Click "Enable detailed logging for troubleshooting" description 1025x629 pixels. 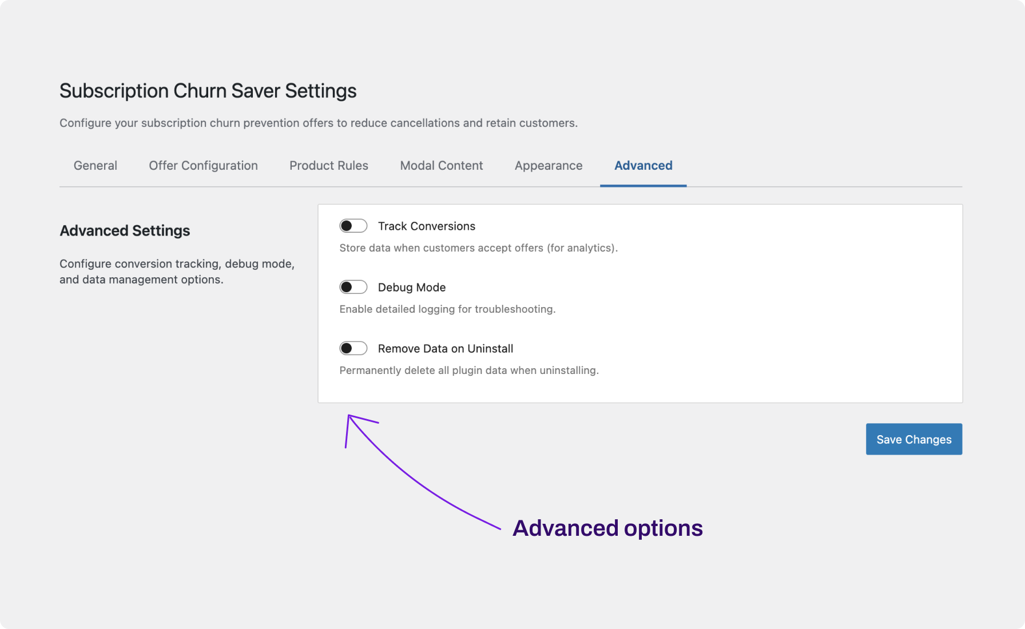(447, 309)
